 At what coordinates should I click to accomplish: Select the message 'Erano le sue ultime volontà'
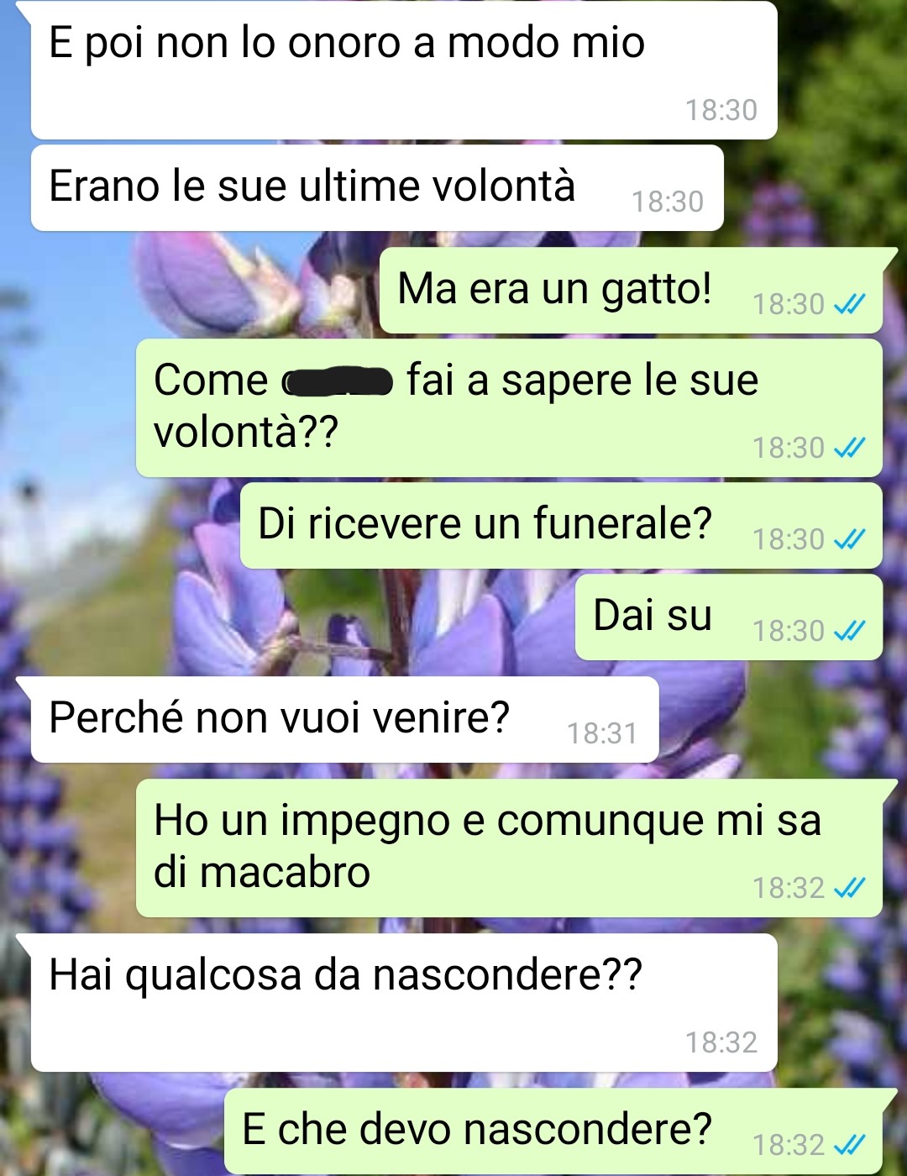click(x=377, y=188)
